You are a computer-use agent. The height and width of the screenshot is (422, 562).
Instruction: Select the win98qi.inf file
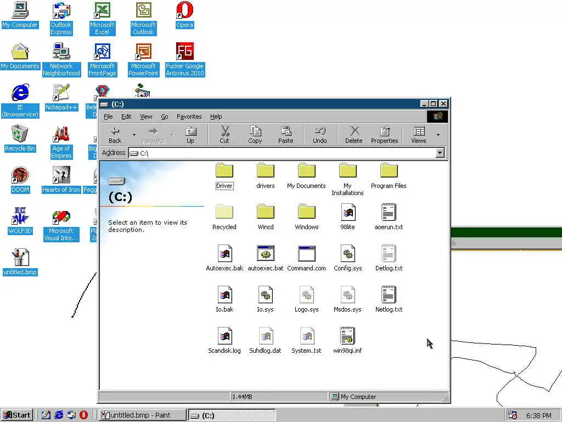coord(347,341)
